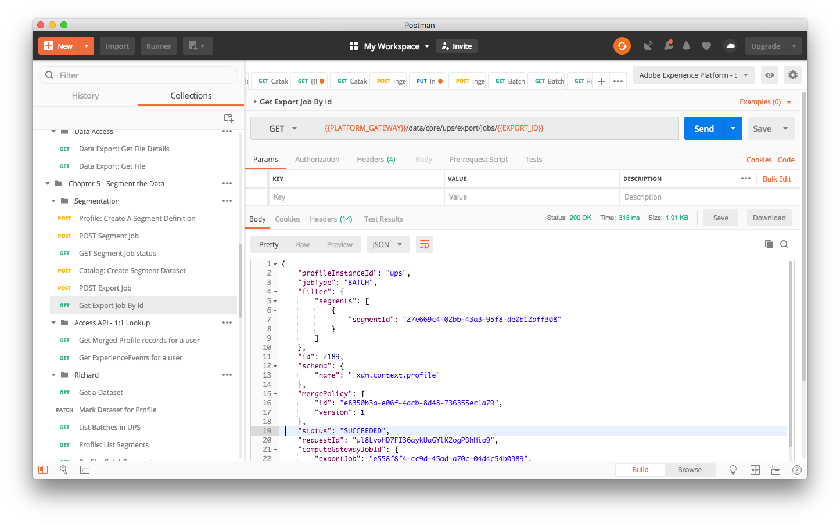Fold JSON line 4 filter block
This screenshot has height=525, width=840.
(275, 292)
